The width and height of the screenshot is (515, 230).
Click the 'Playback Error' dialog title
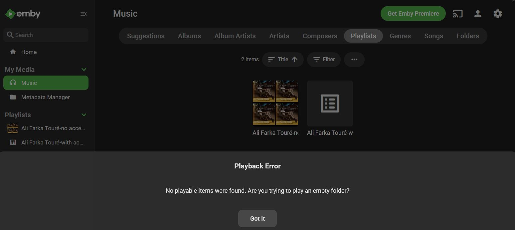[x=257, y=166]
